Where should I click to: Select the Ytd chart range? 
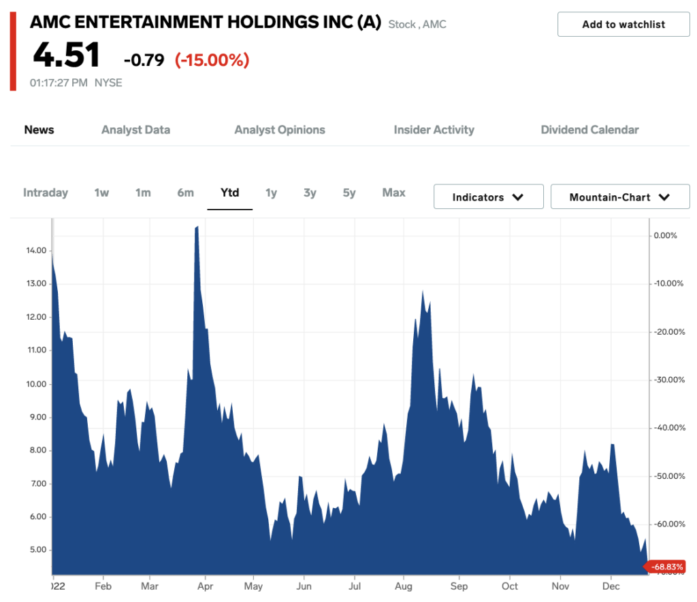(230, 193)
